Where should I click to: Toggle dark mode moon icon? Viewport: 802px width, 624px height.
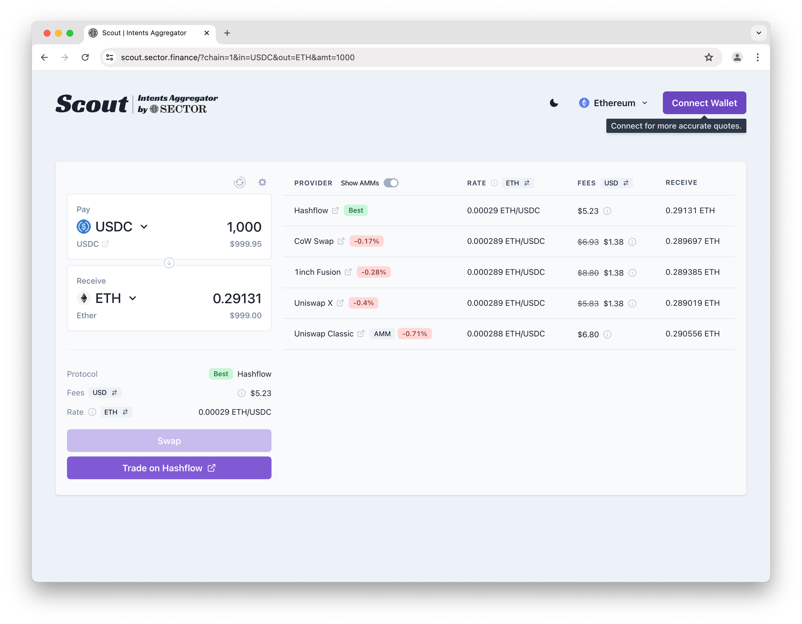click(x=554, y=103)
